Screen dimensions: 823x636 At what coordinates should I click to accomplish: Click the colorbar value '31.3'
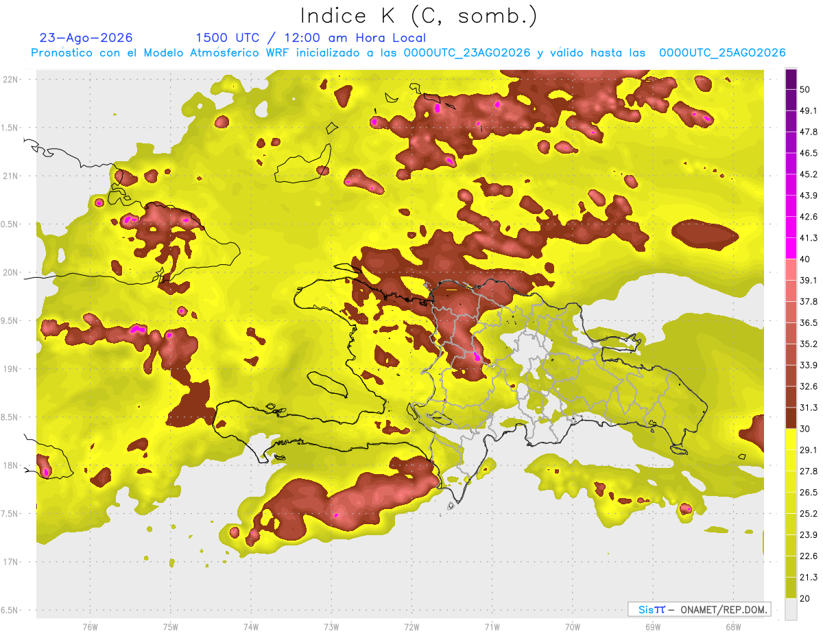(x=808, y=408)
